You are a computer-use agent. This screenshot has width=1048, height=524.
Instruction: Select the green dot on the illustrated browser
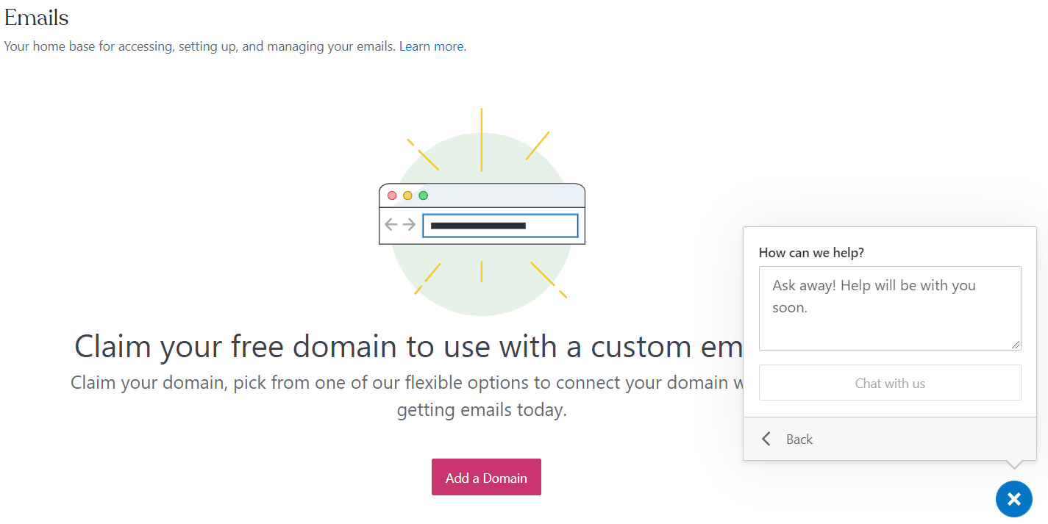click(423, 195)
